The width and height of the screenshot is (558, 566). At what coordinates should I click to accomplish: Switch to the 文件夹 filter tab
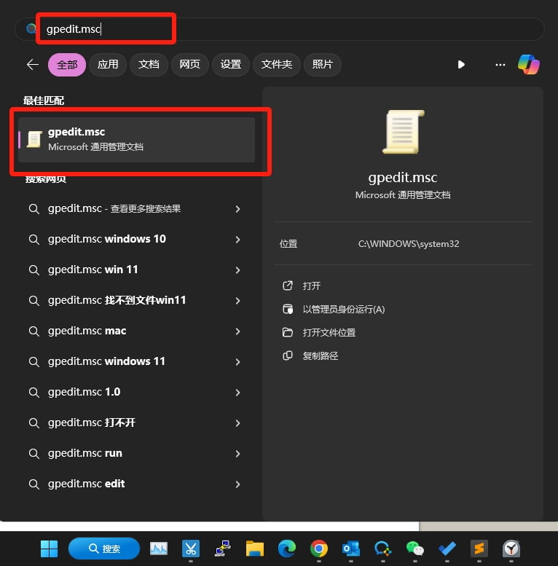pyautogui.click(x=277, y=64)
